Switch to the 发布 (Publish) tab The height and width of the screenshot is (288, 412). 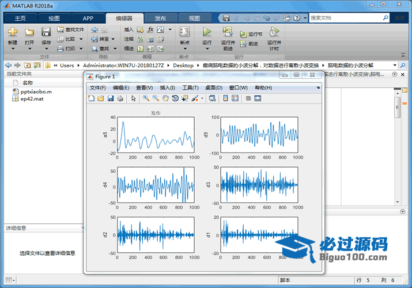click(x=160, y=18)
